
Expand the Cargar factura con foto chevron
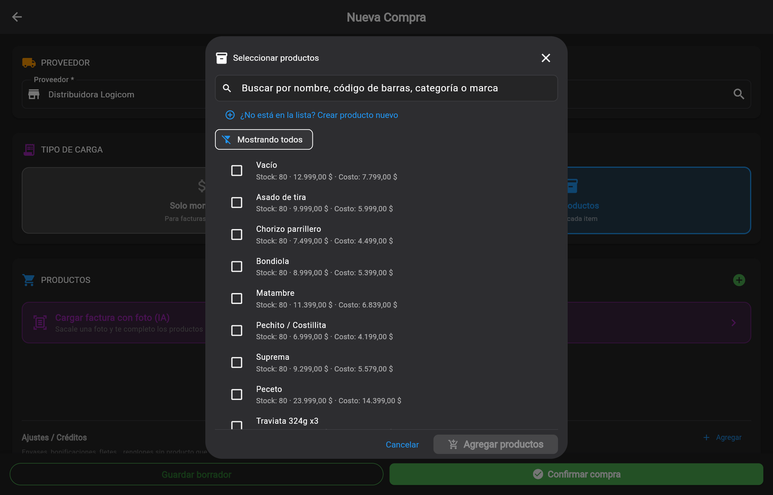[x=733, y=323]
